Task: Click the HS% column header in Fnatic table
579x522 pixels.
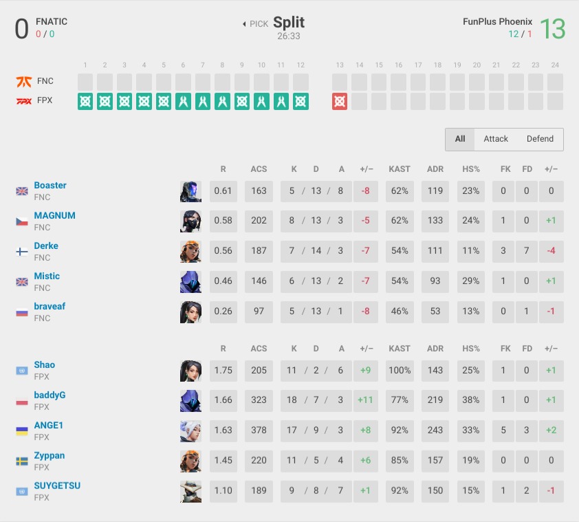Action: tap(471, 169)
